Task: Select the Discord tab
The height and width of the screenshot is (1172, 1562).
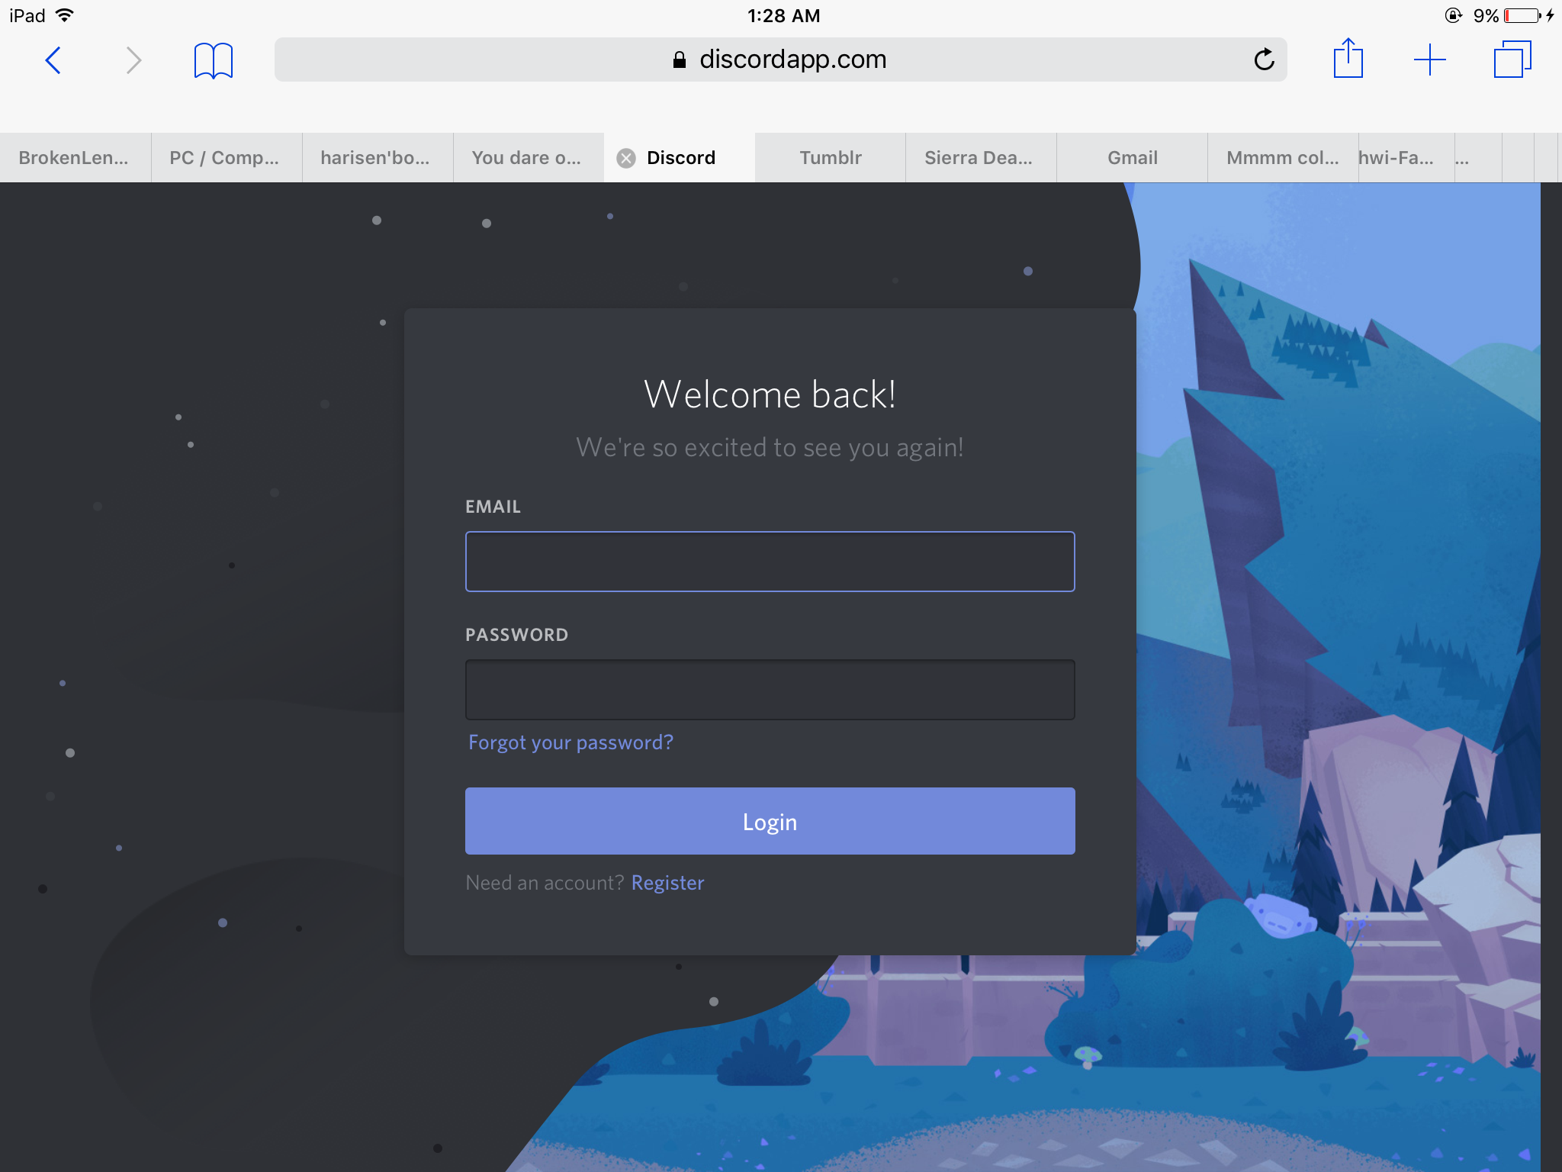Action: click(681, 158)
